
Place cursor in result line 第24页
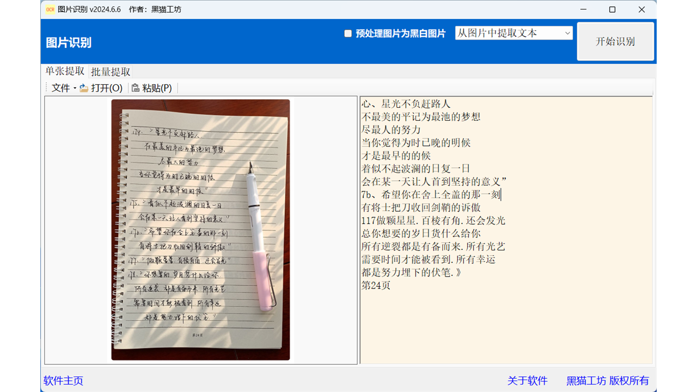[376, 285]
